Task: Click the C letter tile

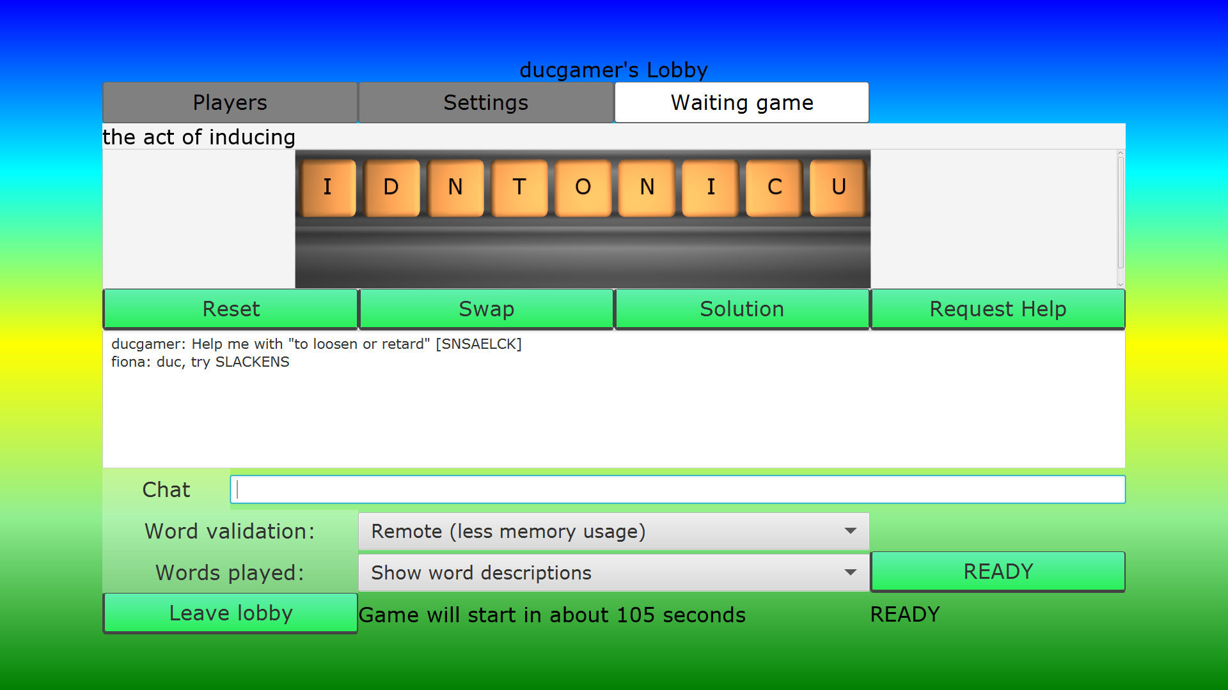Action: tap(774, 187)
